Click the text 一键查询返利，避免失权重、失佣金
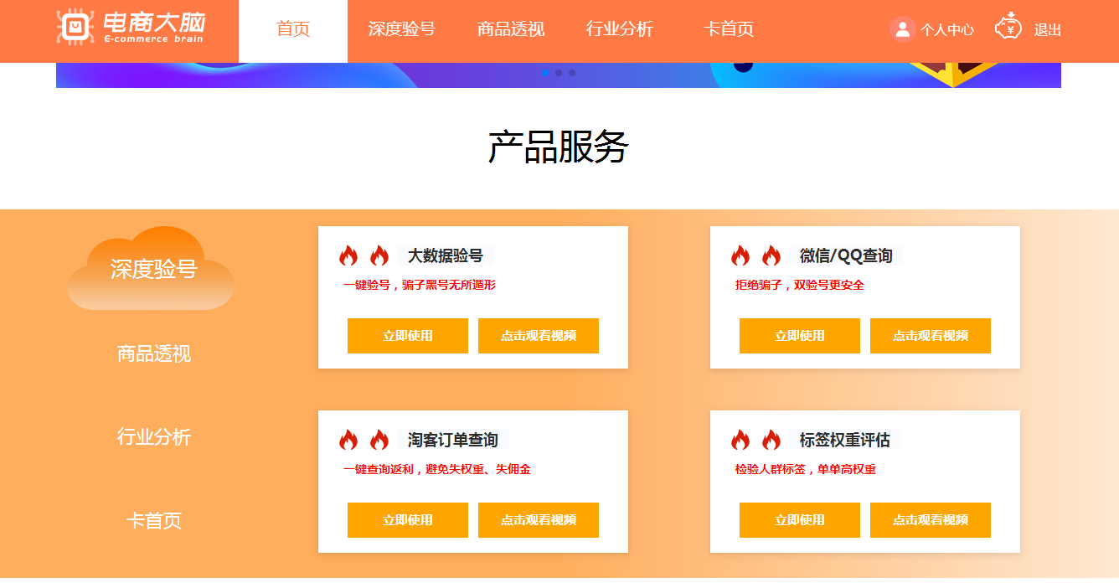This screenshot has height=588, width=1119. point(437,469)
